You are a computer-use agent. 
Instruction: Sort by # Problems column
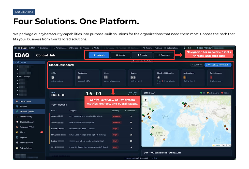point(131,111)
